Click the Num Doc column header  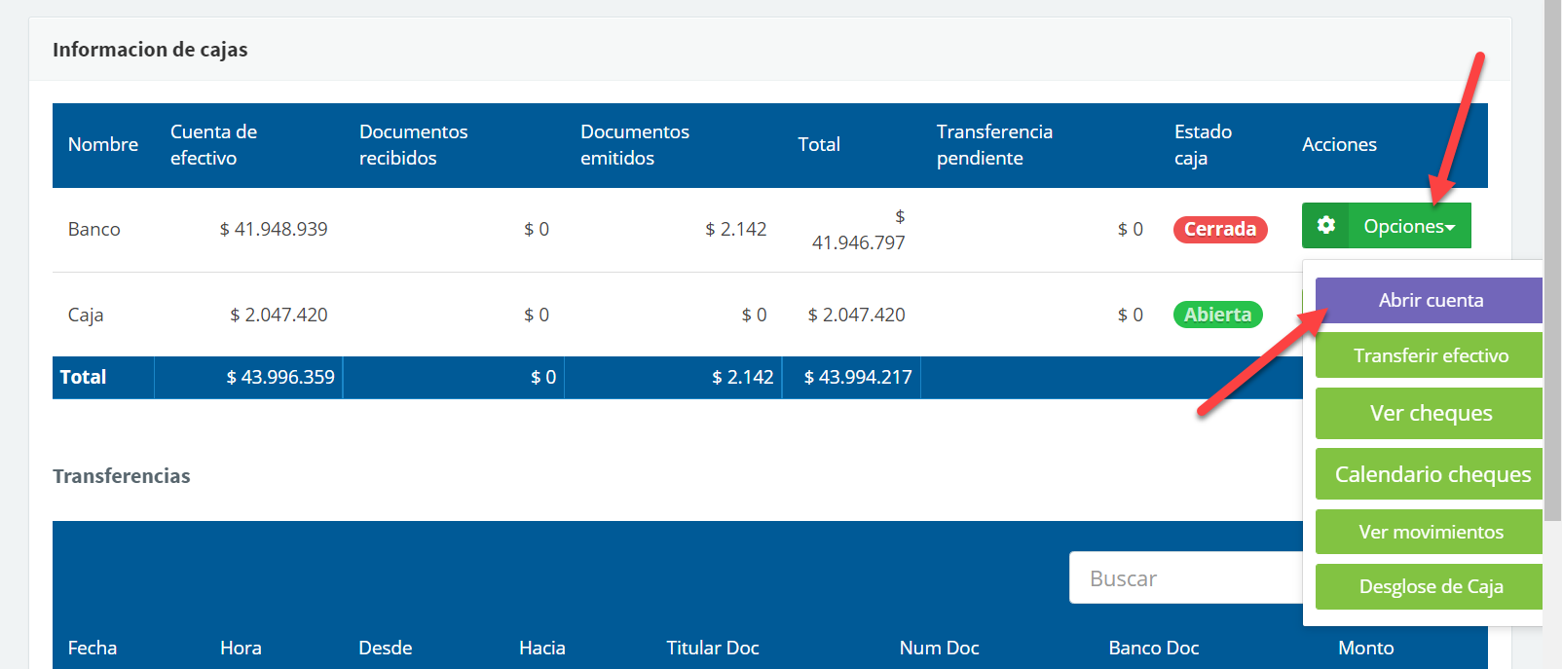click(939, 648)
